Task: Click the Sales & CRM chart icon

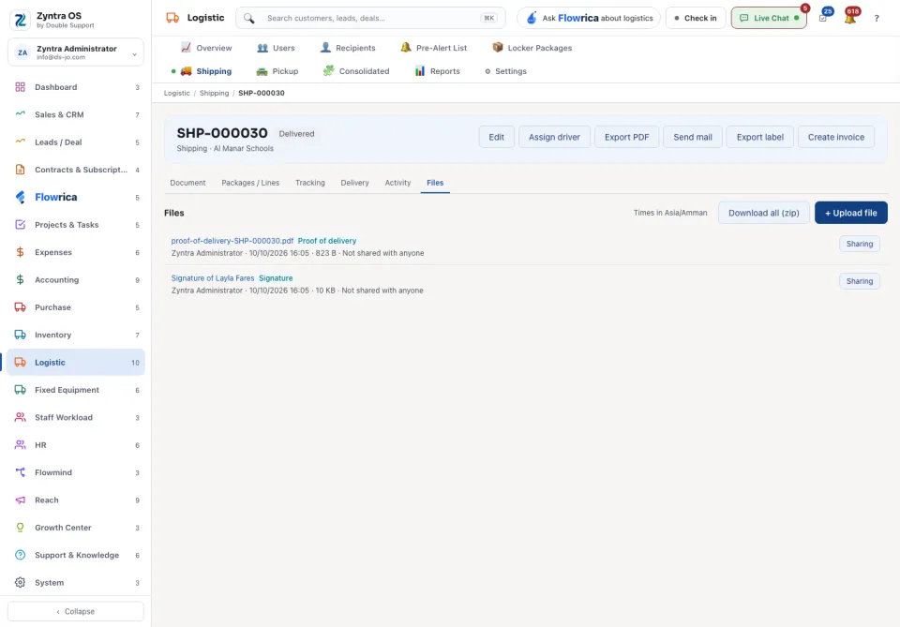Action: click(20, 114)
